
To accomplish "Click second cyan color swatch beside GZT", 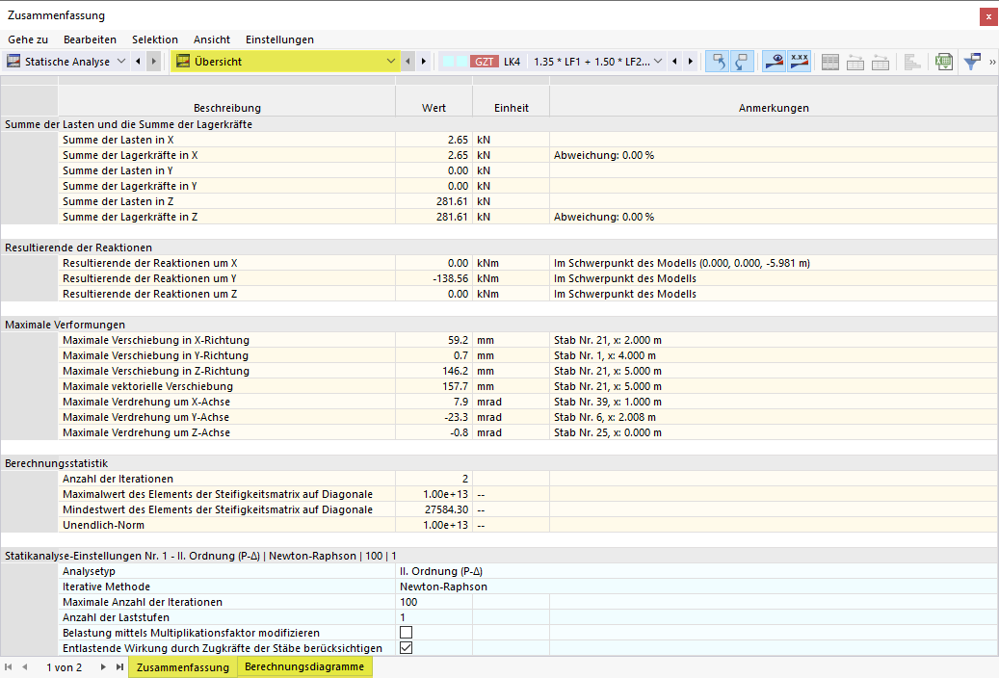I will click(x=461, y=62).
